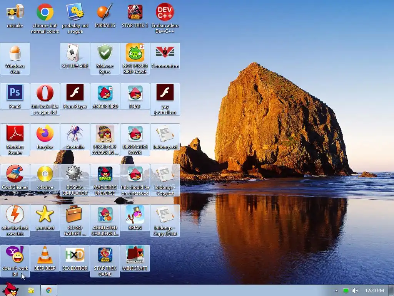Select the MINECRAFT icon
This screenshot has width=394, height=296.
pos(135,255)
